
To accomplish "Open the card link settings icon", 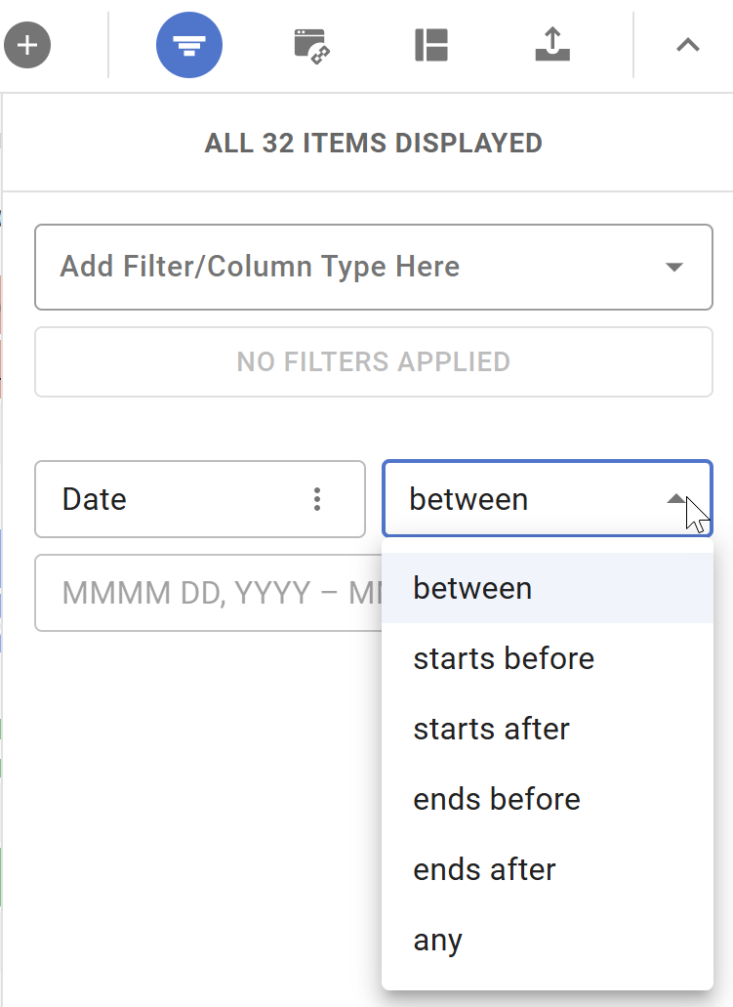I will coord(310,45).
